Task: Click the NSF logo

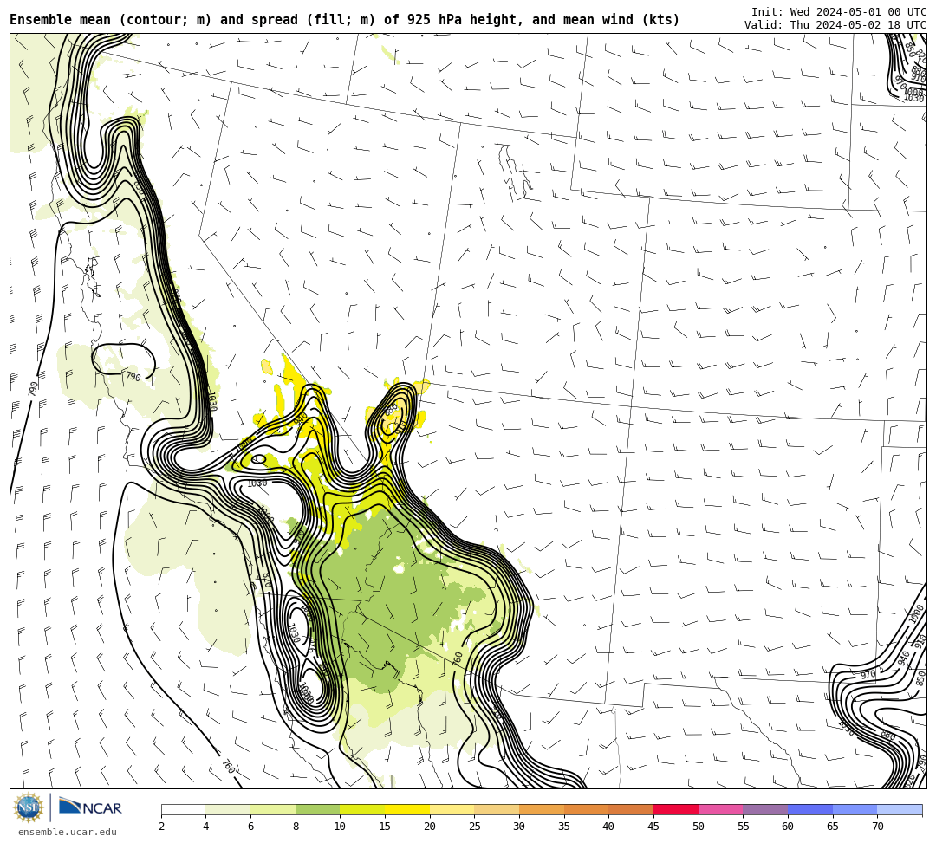Action: coord(29,807)
